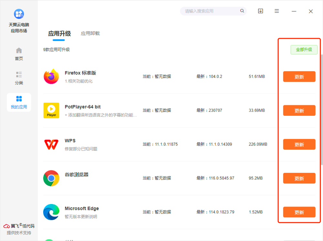This screenshot has width=323, height=241.
Task: Click the 翼飞低代码 cloud logo
Action: (6, 226)
